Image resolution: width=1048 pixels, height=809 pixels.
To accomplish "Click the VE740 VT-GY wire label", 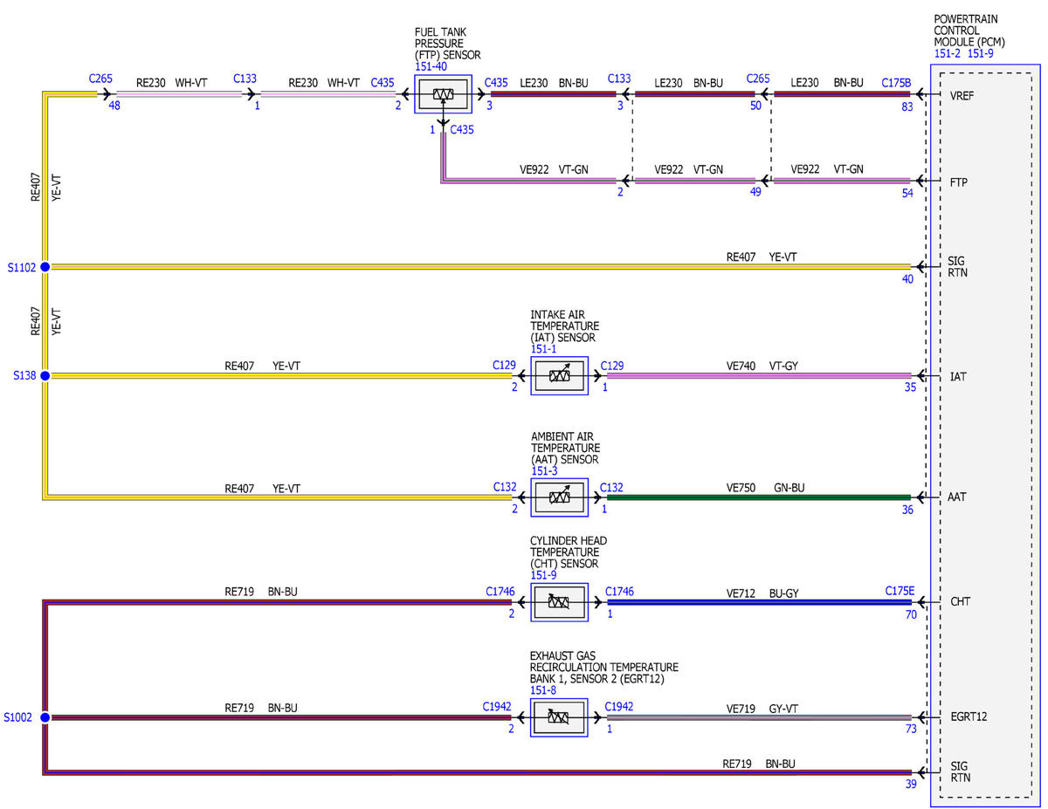I will (762, 366).
